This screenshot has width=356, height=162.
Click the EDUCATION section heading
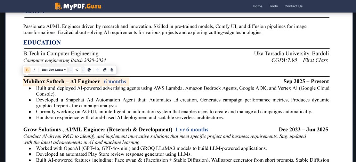click(x=42, y=43)
